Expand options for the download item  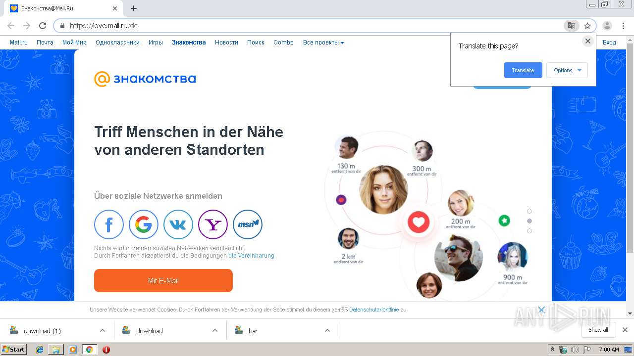[215, 330]
